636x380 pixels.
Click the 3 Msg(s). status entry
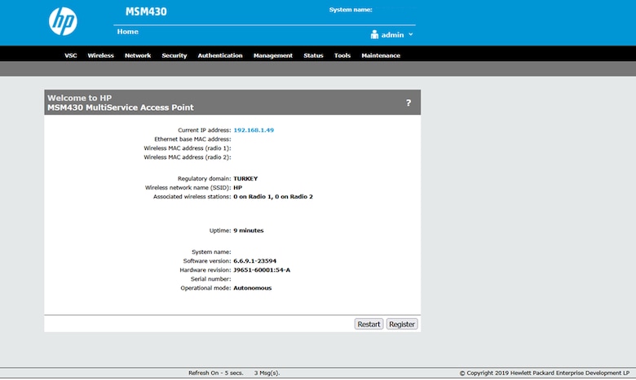click(267, 373)
